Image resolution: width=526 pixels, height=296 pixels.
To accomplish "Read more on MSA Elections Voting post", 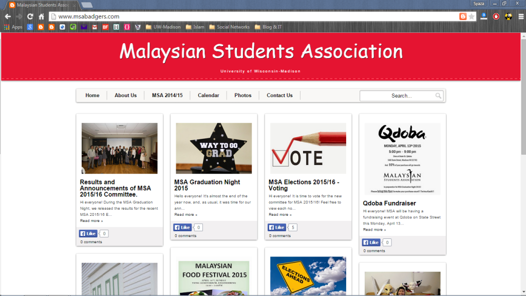I will pyautogui.click(x=280, y=215).
